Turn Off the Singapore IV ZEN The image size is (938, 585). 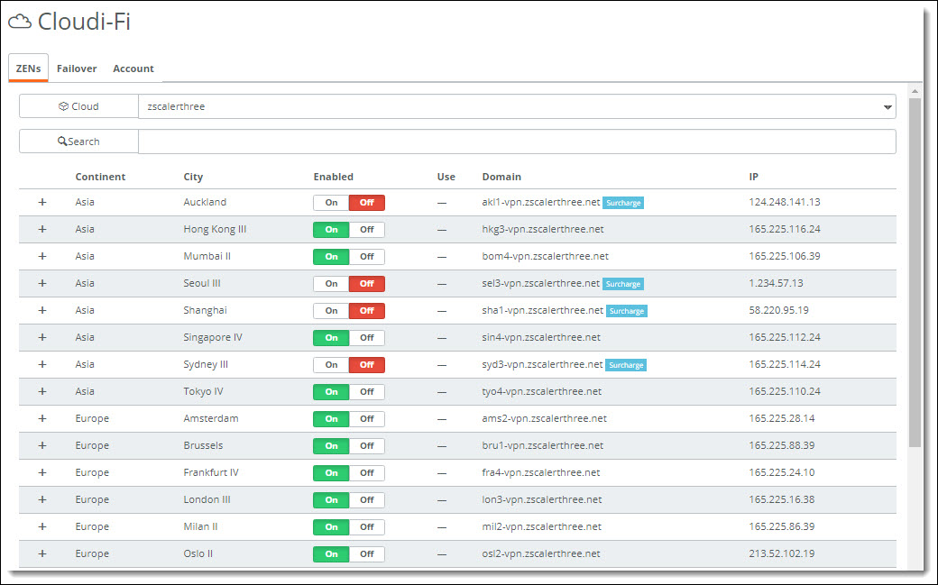click(367, 338)
